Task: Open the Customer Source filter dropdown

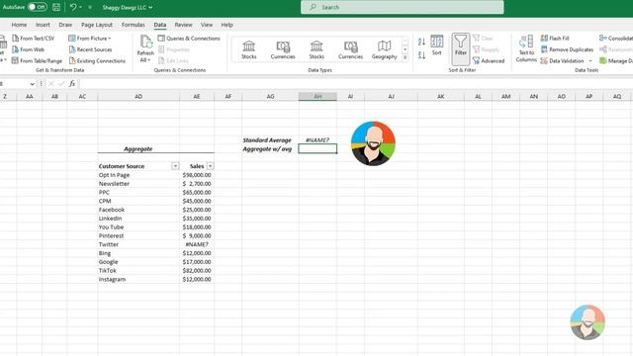Action: pos(175,166)
